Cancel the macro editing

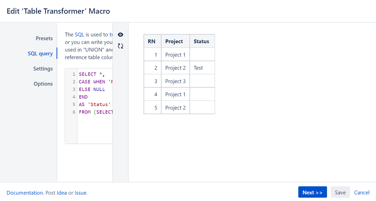tap(362, 192)
